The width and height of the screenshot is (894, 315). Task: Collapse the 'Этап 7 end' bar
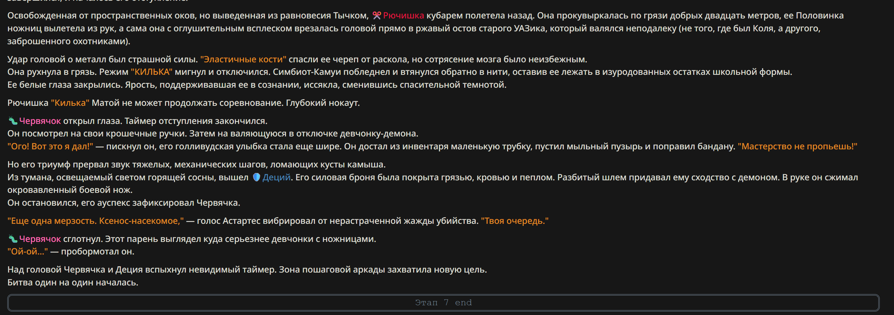point(443,303)
